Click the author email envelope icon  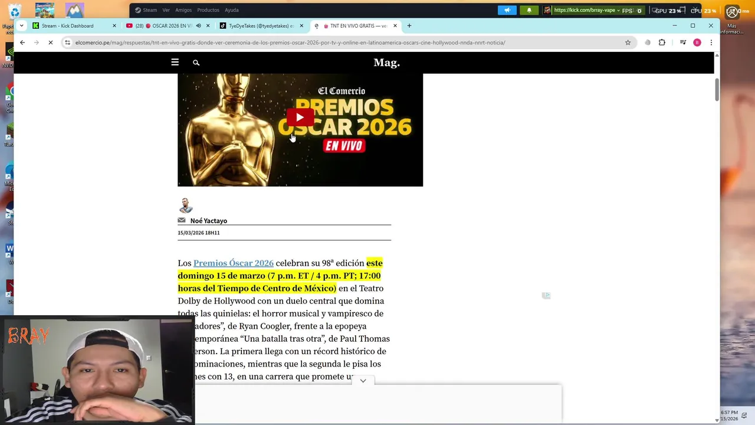(182, 220)
